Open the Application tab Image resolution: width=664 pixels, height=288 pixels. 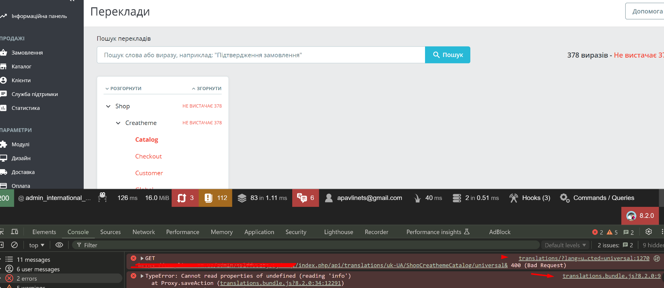click(259, 232)
